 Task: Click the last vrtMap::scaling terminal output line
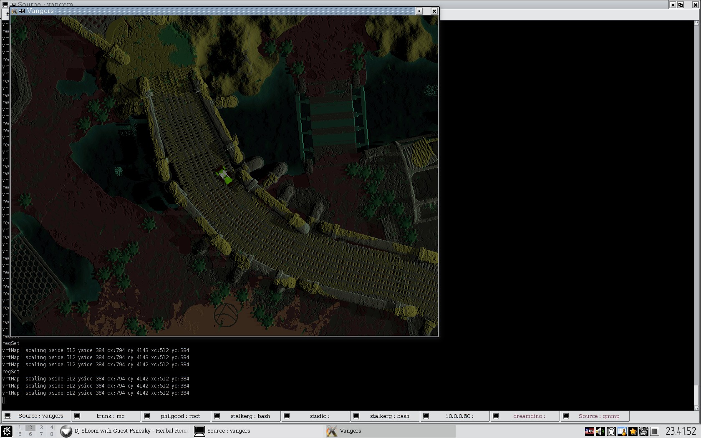(96, 393)
